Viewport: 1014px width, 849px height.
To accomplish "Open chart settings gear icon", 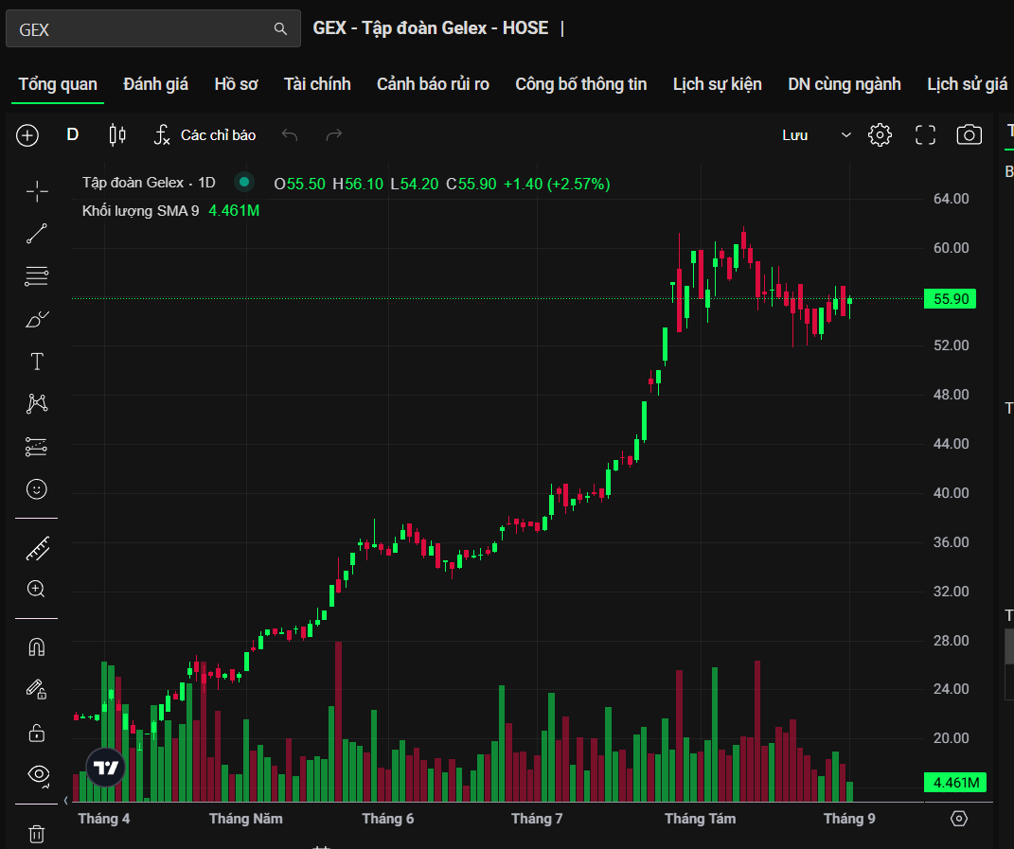I will 880,135.
